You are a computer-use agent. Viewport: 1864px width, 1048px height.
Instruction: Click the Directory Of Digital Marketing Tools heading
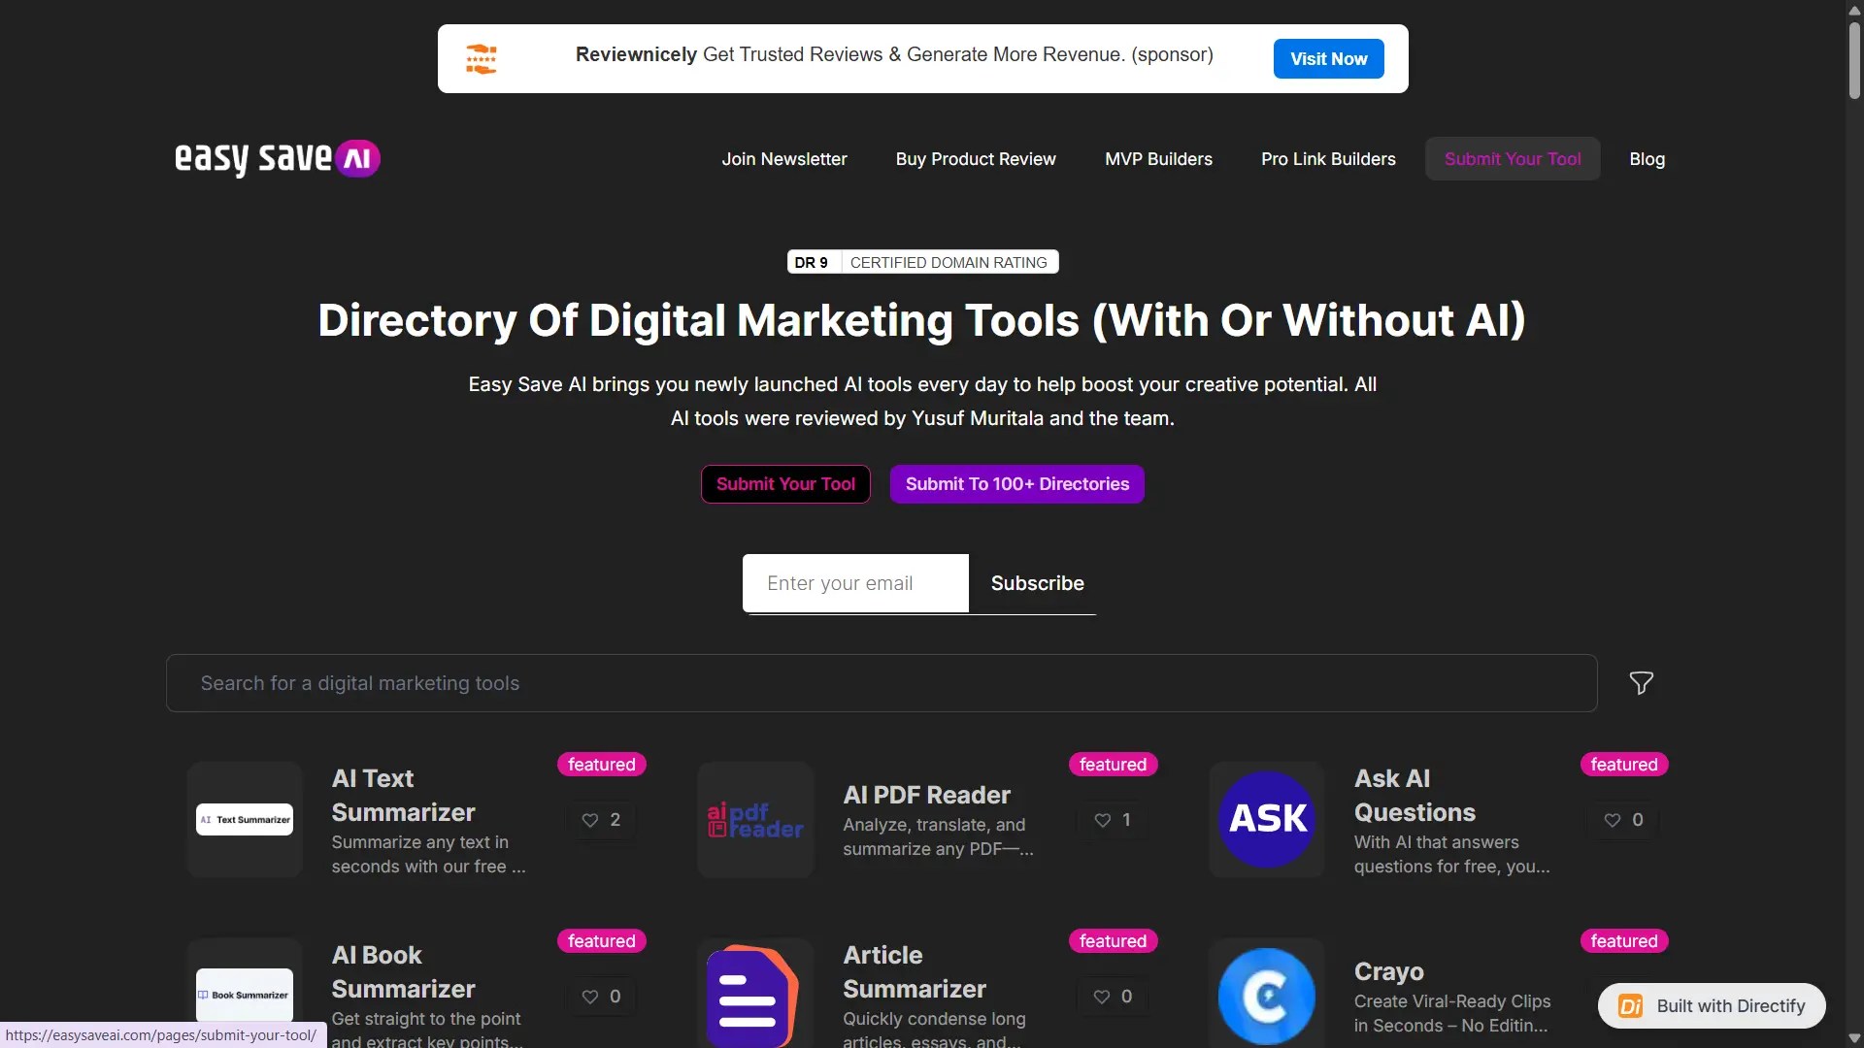coord(921,321)
